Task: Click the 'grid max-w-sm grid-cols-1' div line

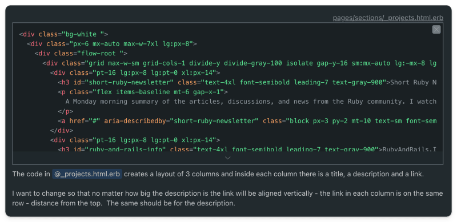Action: (239, 63)
